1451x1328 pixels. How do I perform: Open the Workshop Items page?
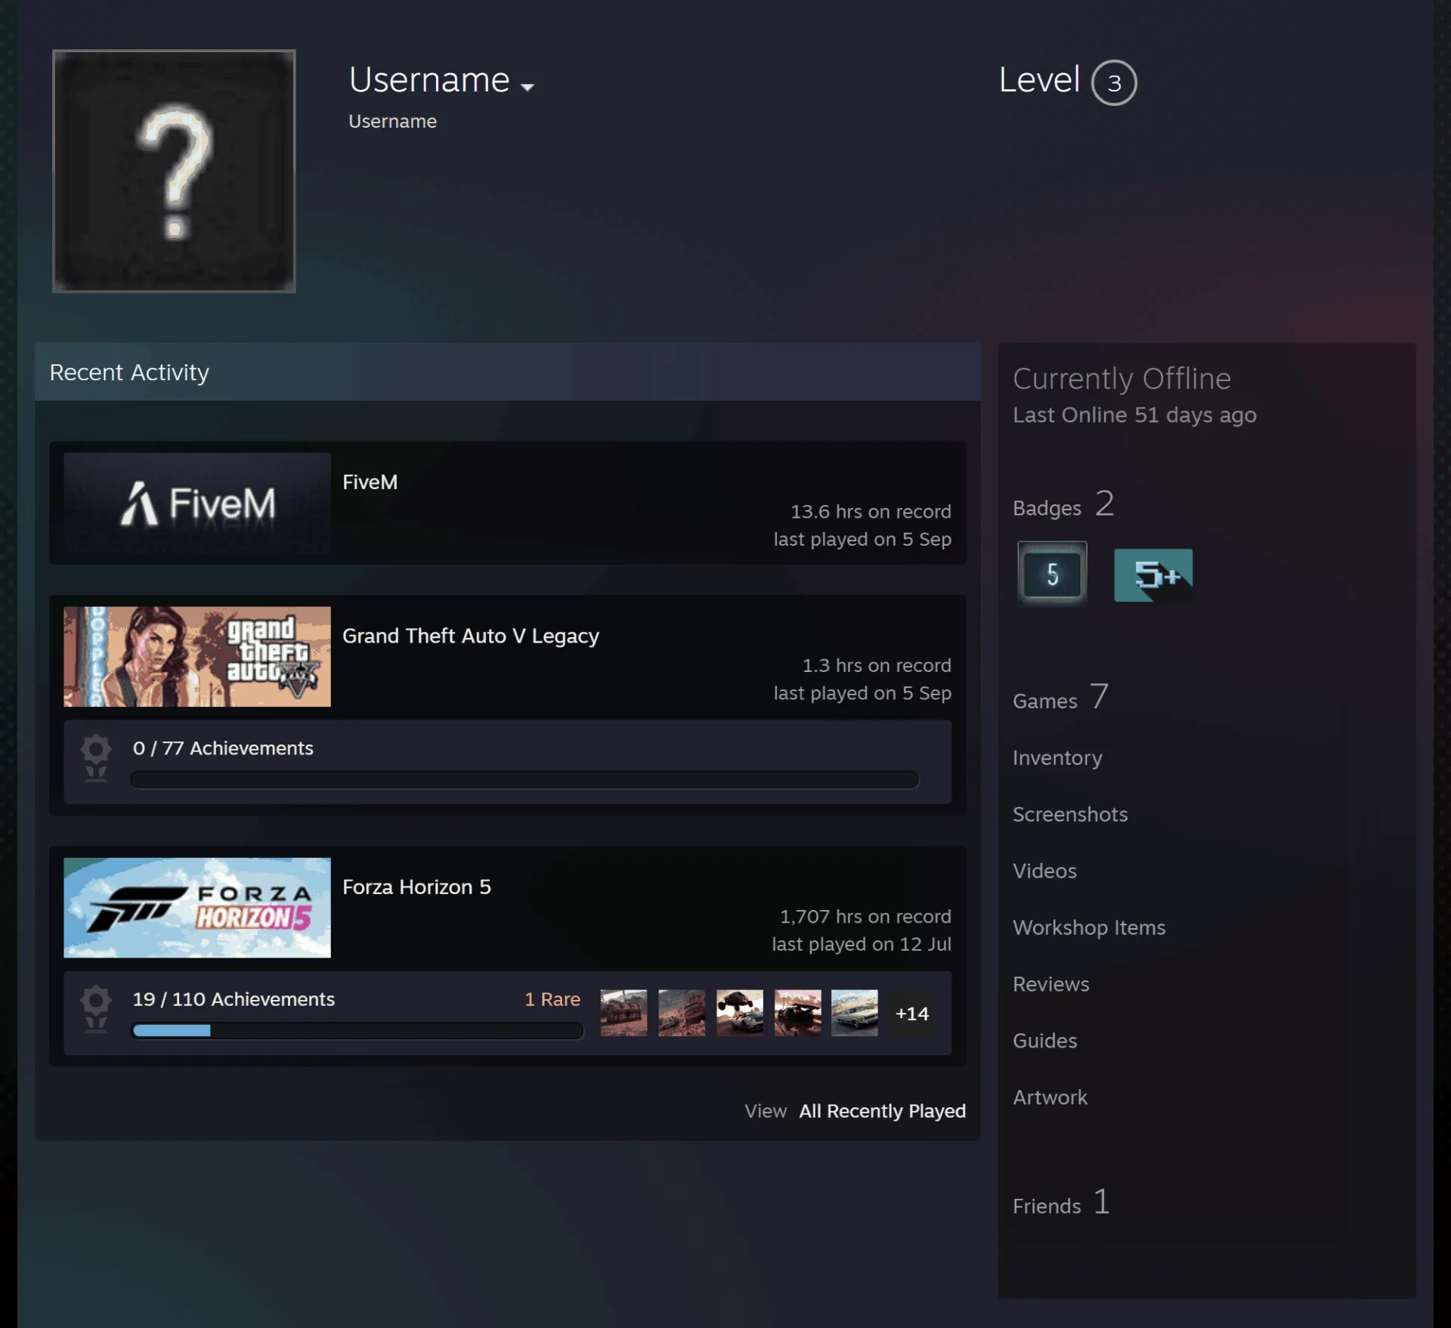click(x=1089, y=927)
